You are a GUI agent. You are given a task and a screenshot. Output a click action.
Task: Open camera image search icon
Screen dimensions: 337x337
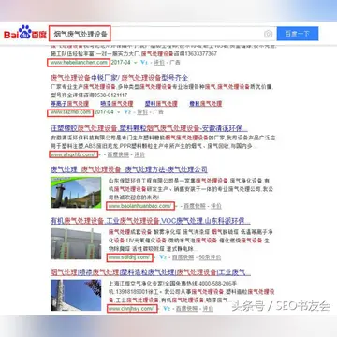tap(268, 34)
